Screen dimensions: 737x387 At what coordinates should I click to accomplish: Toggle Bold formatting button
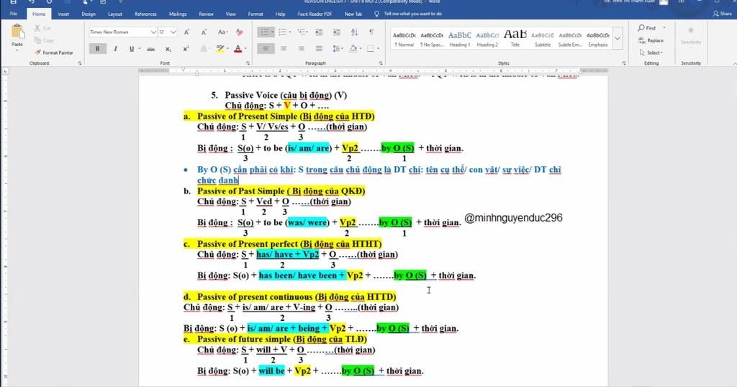click(x=98, y=48)
